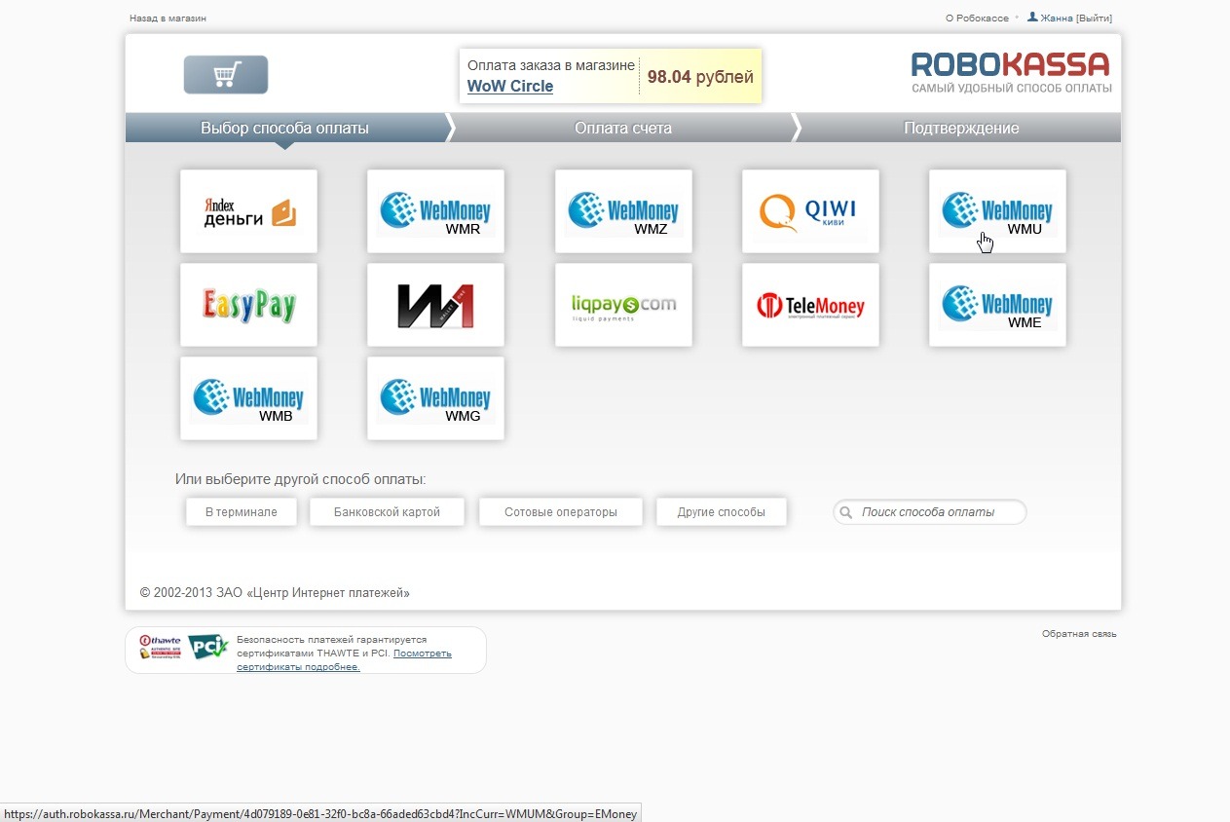Show Другие способы payment options
Screen dimensions: 1230x822
pos(722,512)
